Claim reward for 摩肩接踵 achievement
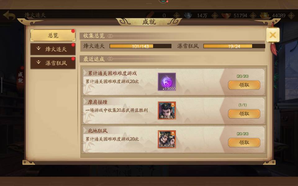298x186 pixels. (x=244, y=114)
